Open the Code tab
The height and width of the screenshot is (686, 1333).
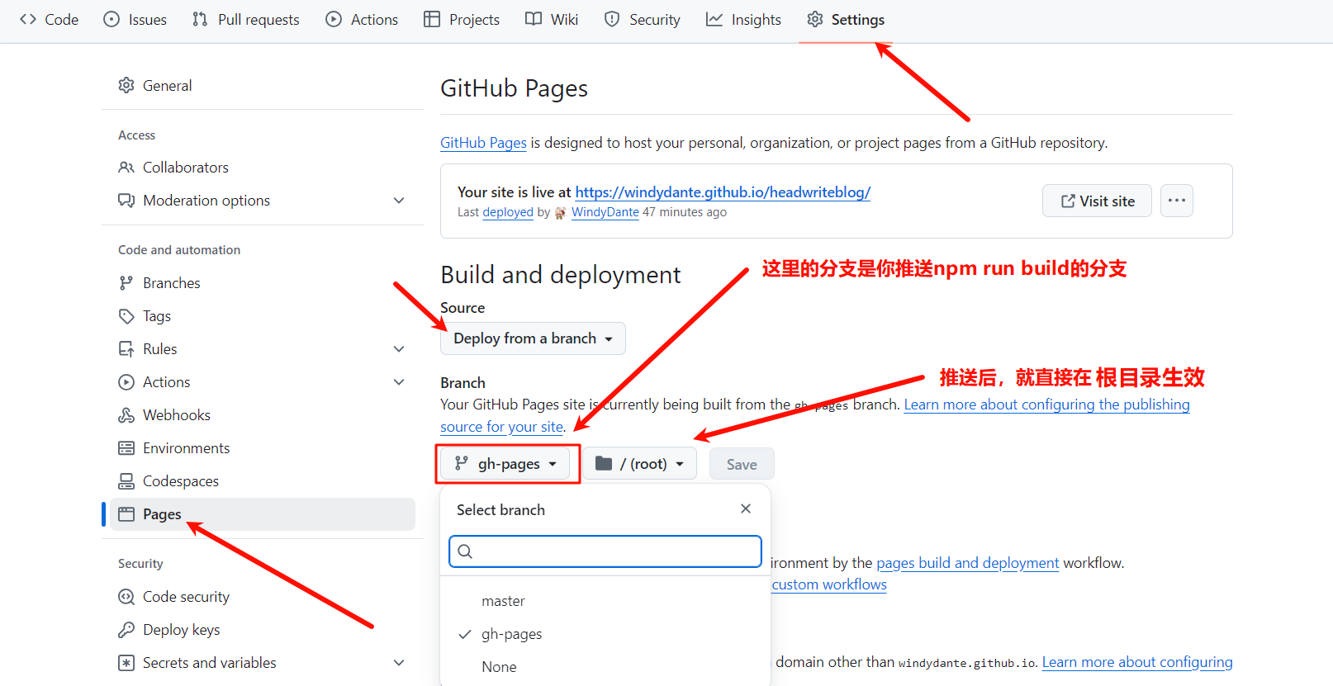point(50,19)
